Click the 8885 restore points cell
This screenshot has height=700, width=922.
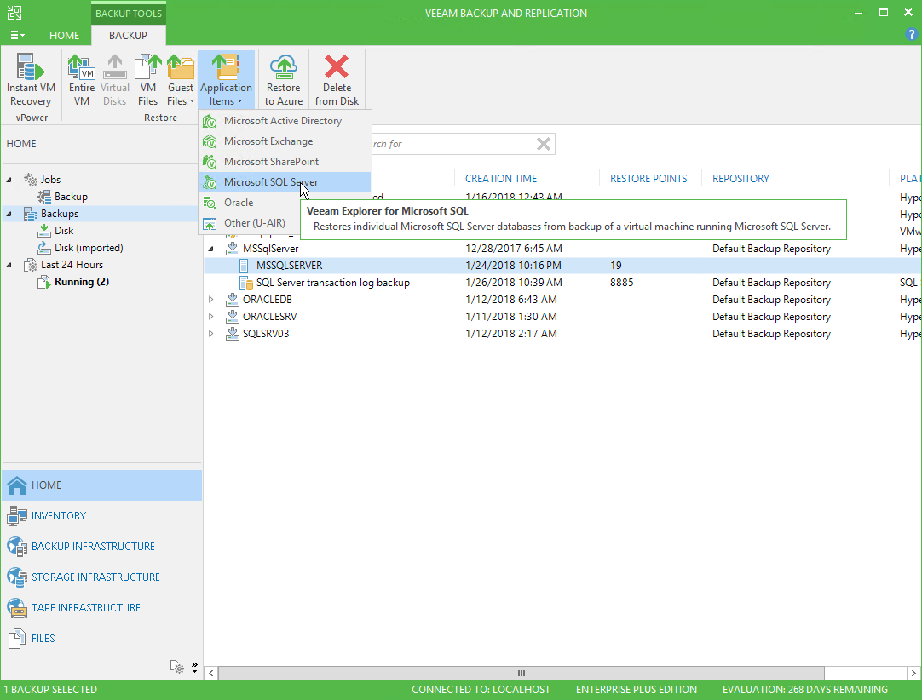point(621,283)
